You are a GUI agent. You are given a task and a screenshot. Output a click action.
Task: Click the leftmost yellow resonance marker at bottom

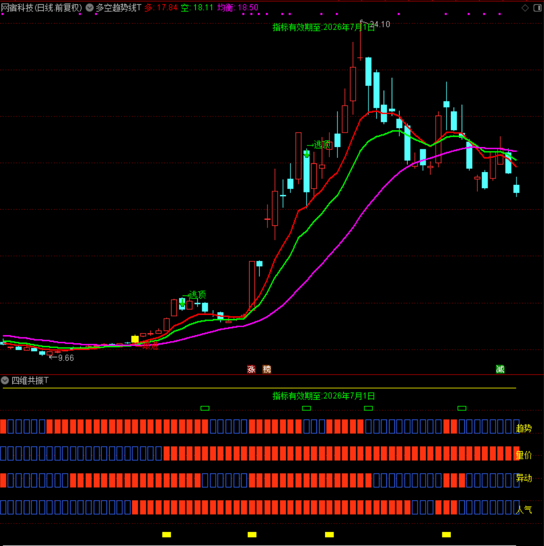coord(167,535)
